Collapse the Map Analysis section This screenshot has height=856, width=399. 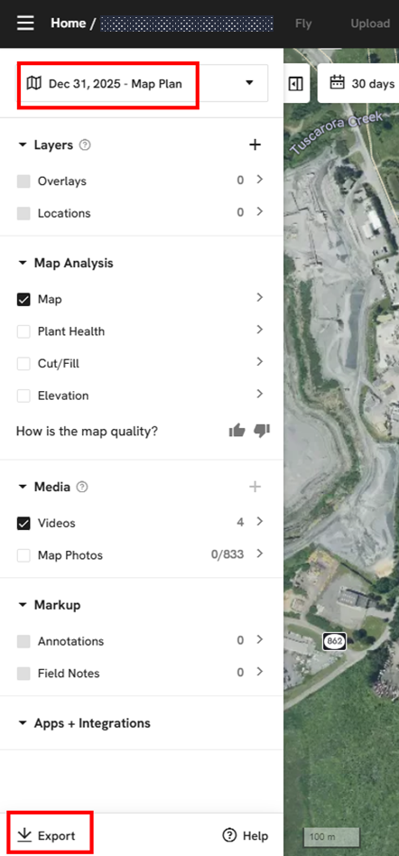click(23, 263)
